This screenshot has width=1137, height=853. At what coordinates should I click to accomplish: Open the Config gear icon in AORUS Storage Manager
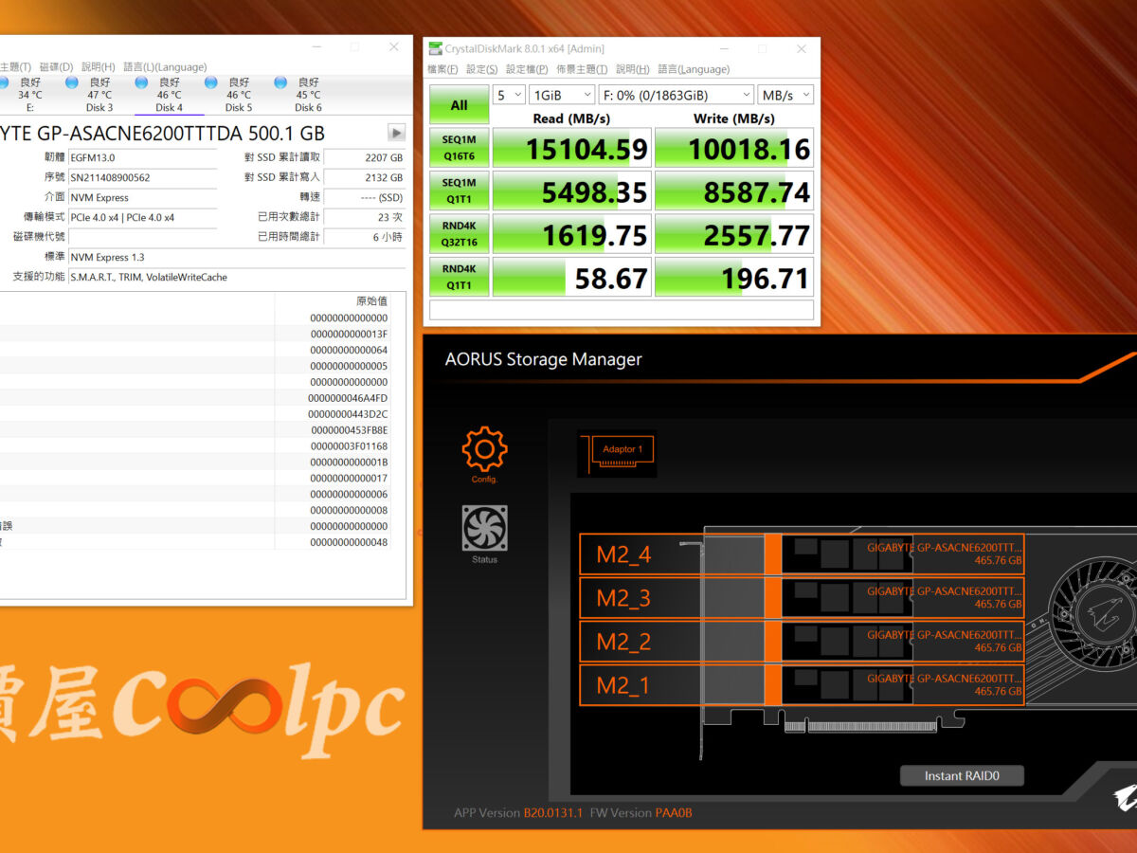(x=484, y=449)
